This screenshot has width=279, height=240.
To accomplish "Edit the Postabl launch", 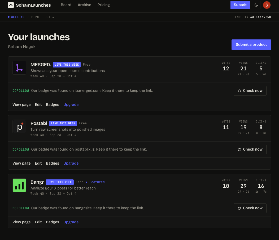I will point(38,163).
